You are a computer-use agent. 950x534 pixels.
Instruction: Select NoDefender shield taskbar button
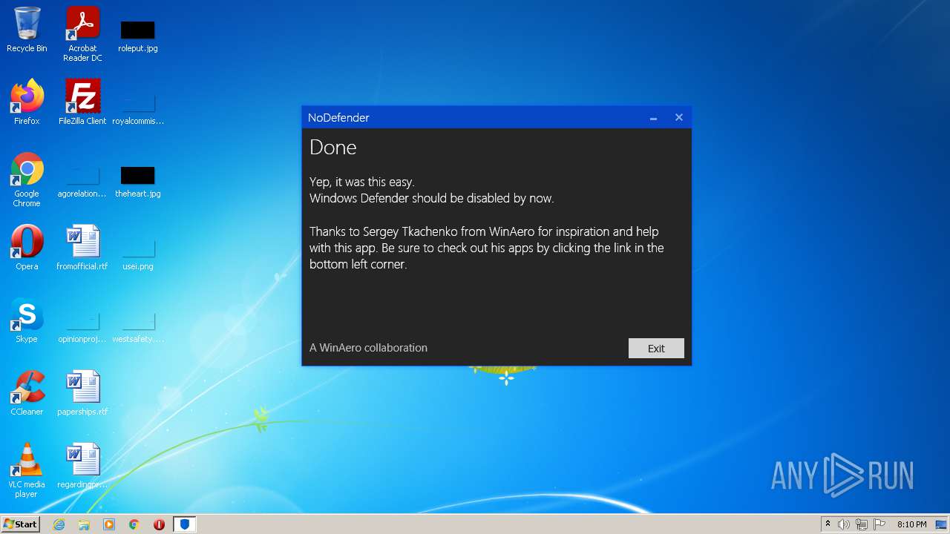click(185, 524)
